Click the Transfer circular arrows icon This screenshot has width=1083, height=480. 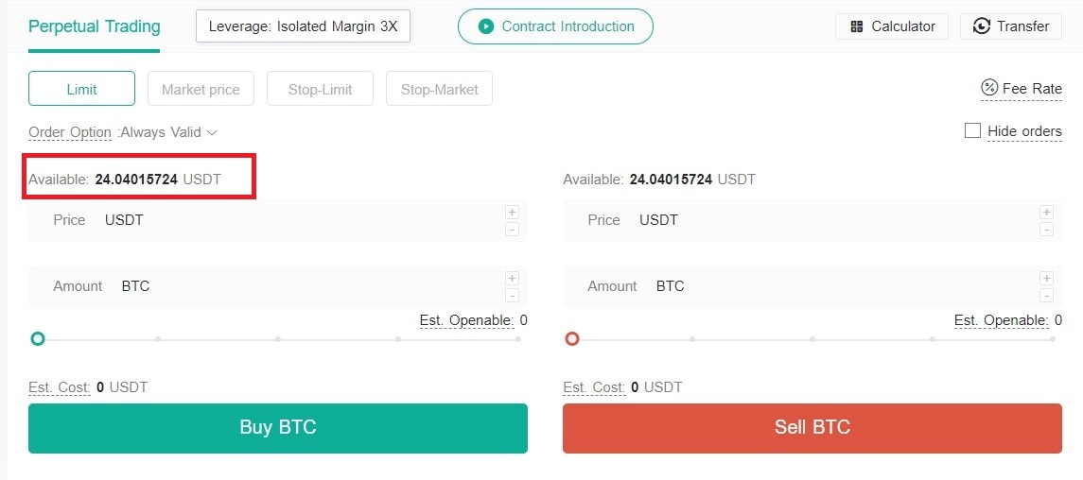(x=981, y=26)
